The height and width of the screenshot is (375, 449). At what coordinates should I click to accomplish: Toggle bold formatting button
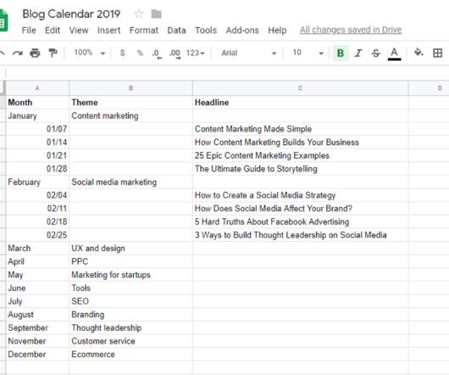click(341, 53)
